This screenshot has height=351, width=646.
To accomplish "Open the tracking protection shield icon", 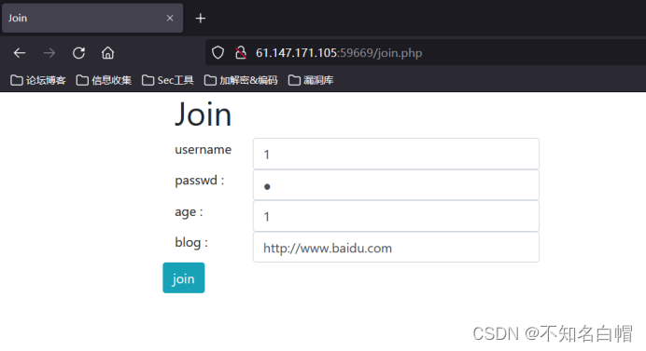I will pos(218,53).
